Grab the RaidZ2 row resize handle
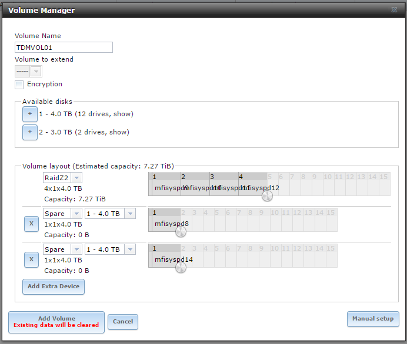The image size is (407, 344). 267,196
